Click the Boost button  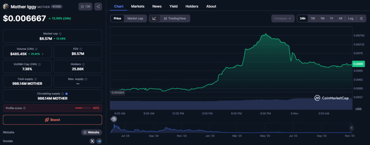click(52, 120)
